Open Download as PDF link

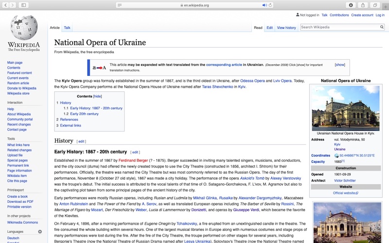[20, 202]
